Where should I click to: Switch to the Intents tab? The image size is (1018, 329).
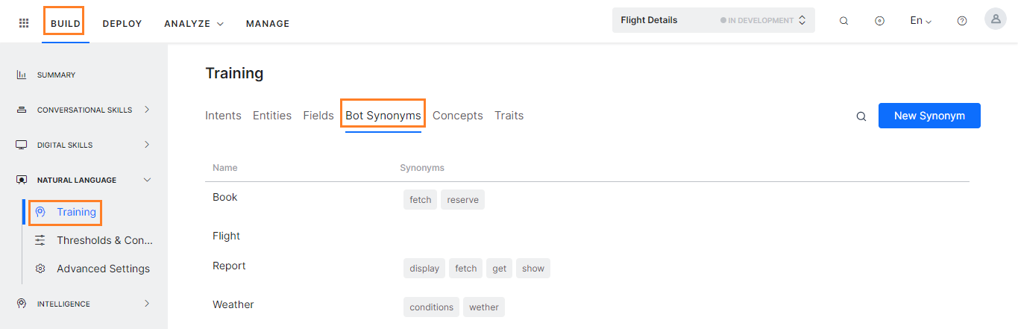tap(223, 116)
